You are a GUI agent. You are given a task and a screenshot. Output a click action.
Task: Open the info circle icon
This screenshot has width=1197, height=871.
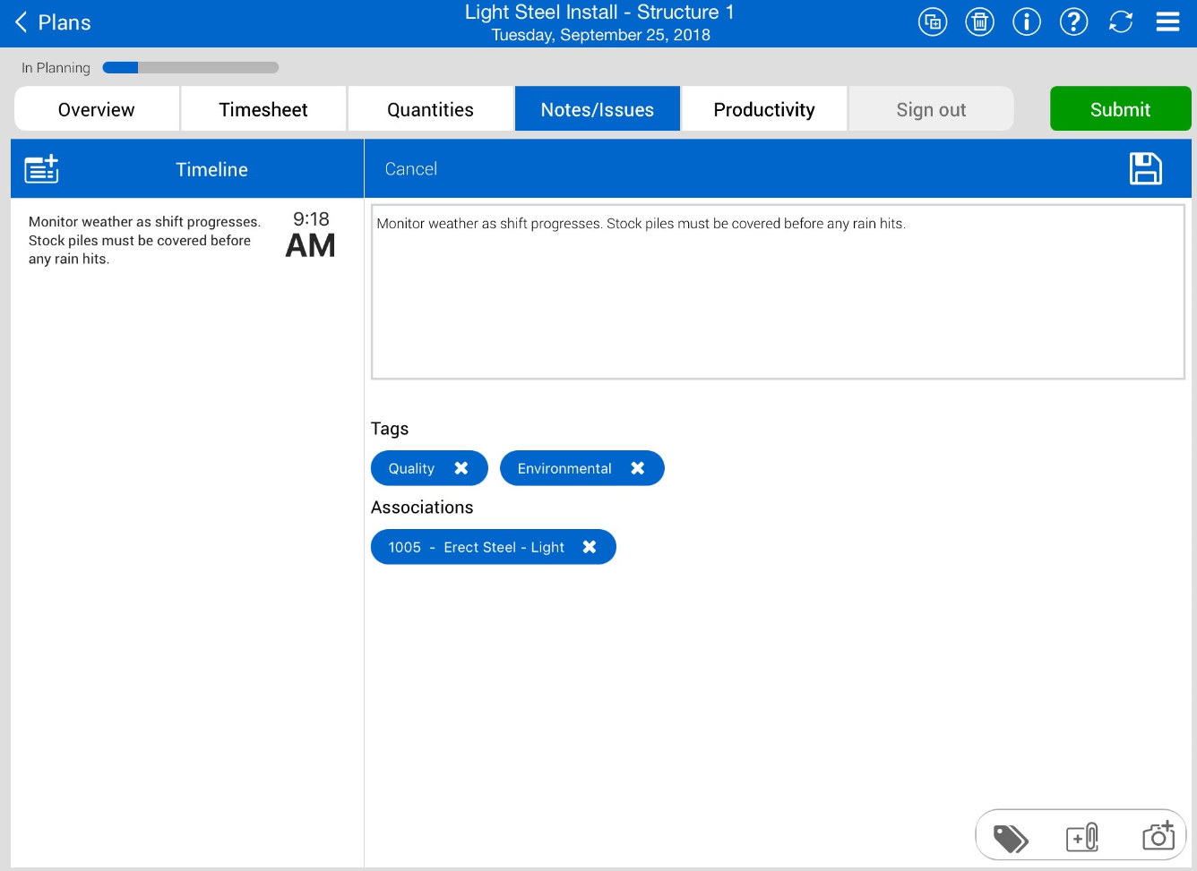[1027, 22]
